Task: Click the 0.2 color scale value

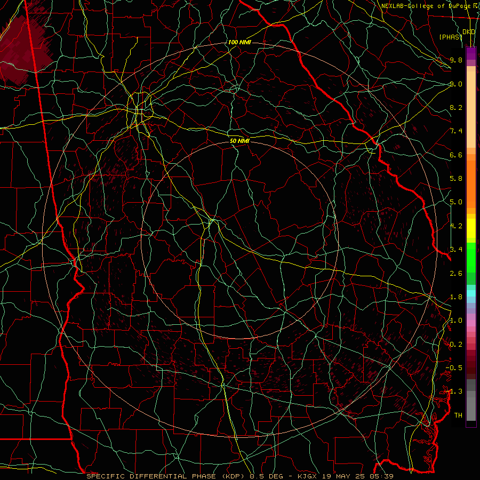Action: (456, 345)
